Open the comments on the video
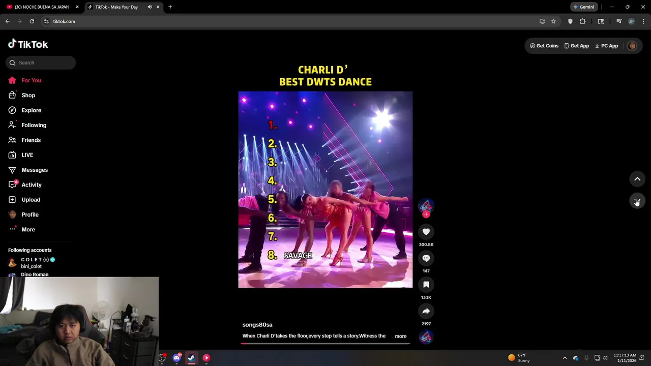 tap(426, 258)
